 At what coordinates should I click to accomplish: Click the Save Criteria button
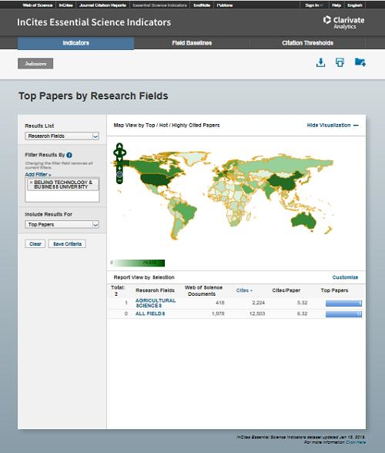point(67,243)
